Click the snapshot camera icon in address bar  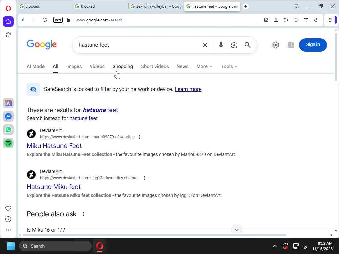[276, 20]
